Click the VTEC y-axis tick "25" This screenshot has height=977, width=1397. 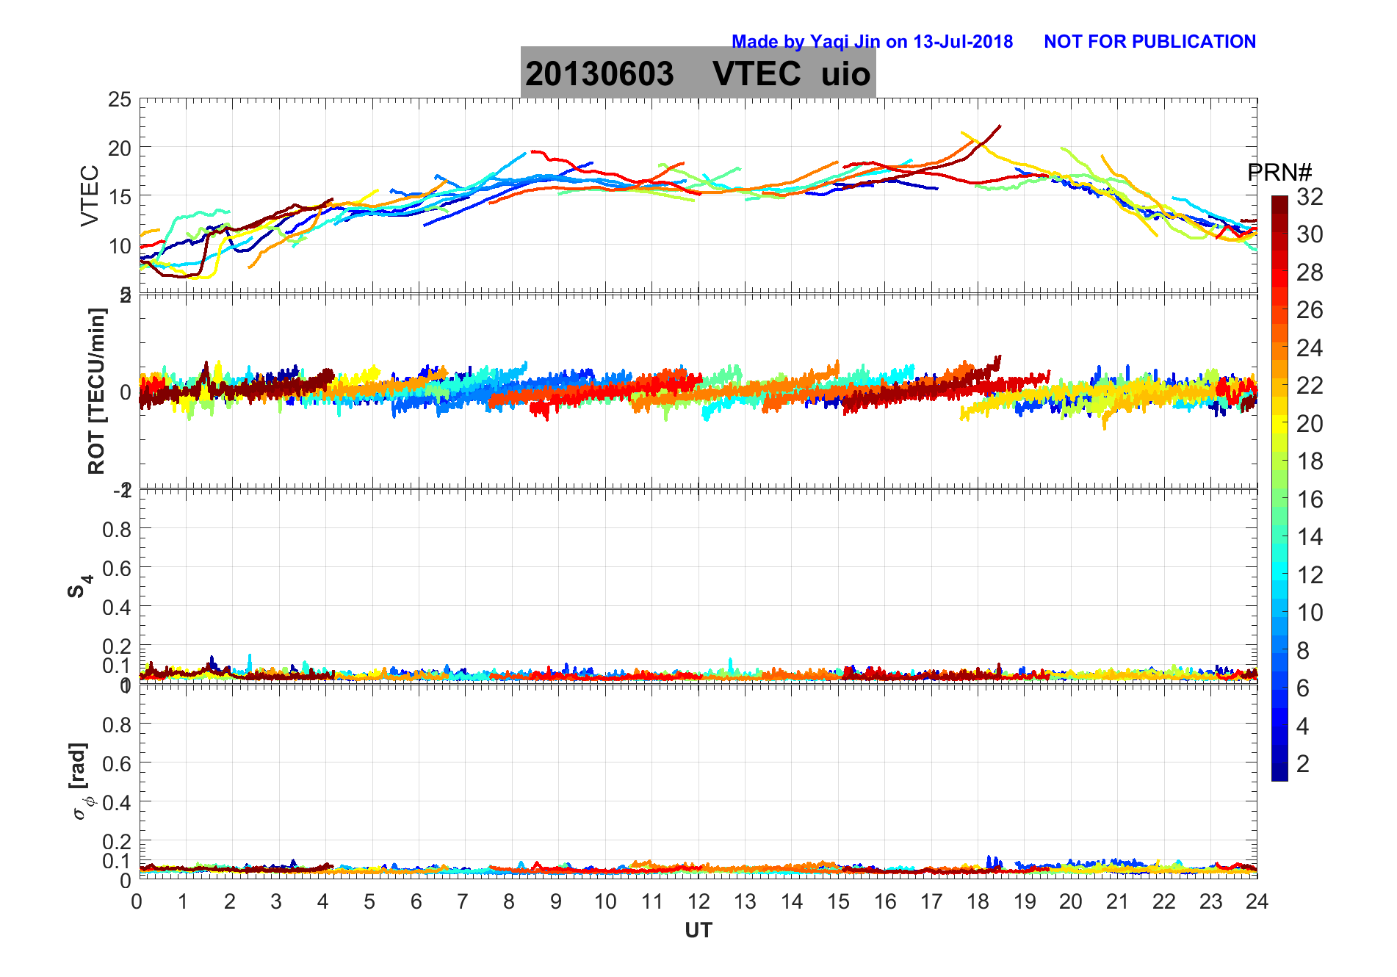pos(120,100)
